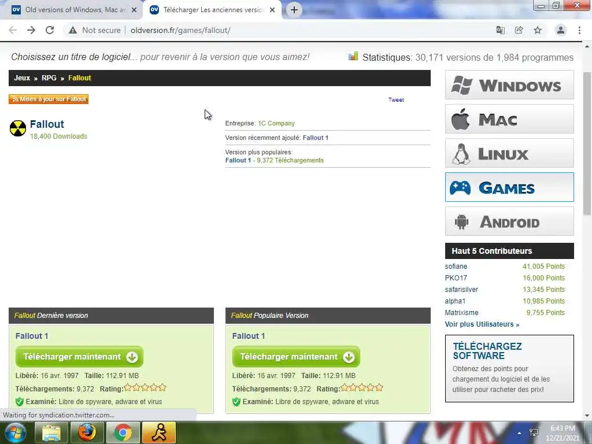592x444 pixels.
Task: Open the Chrome profile avatar
Action: click(561, 30)
